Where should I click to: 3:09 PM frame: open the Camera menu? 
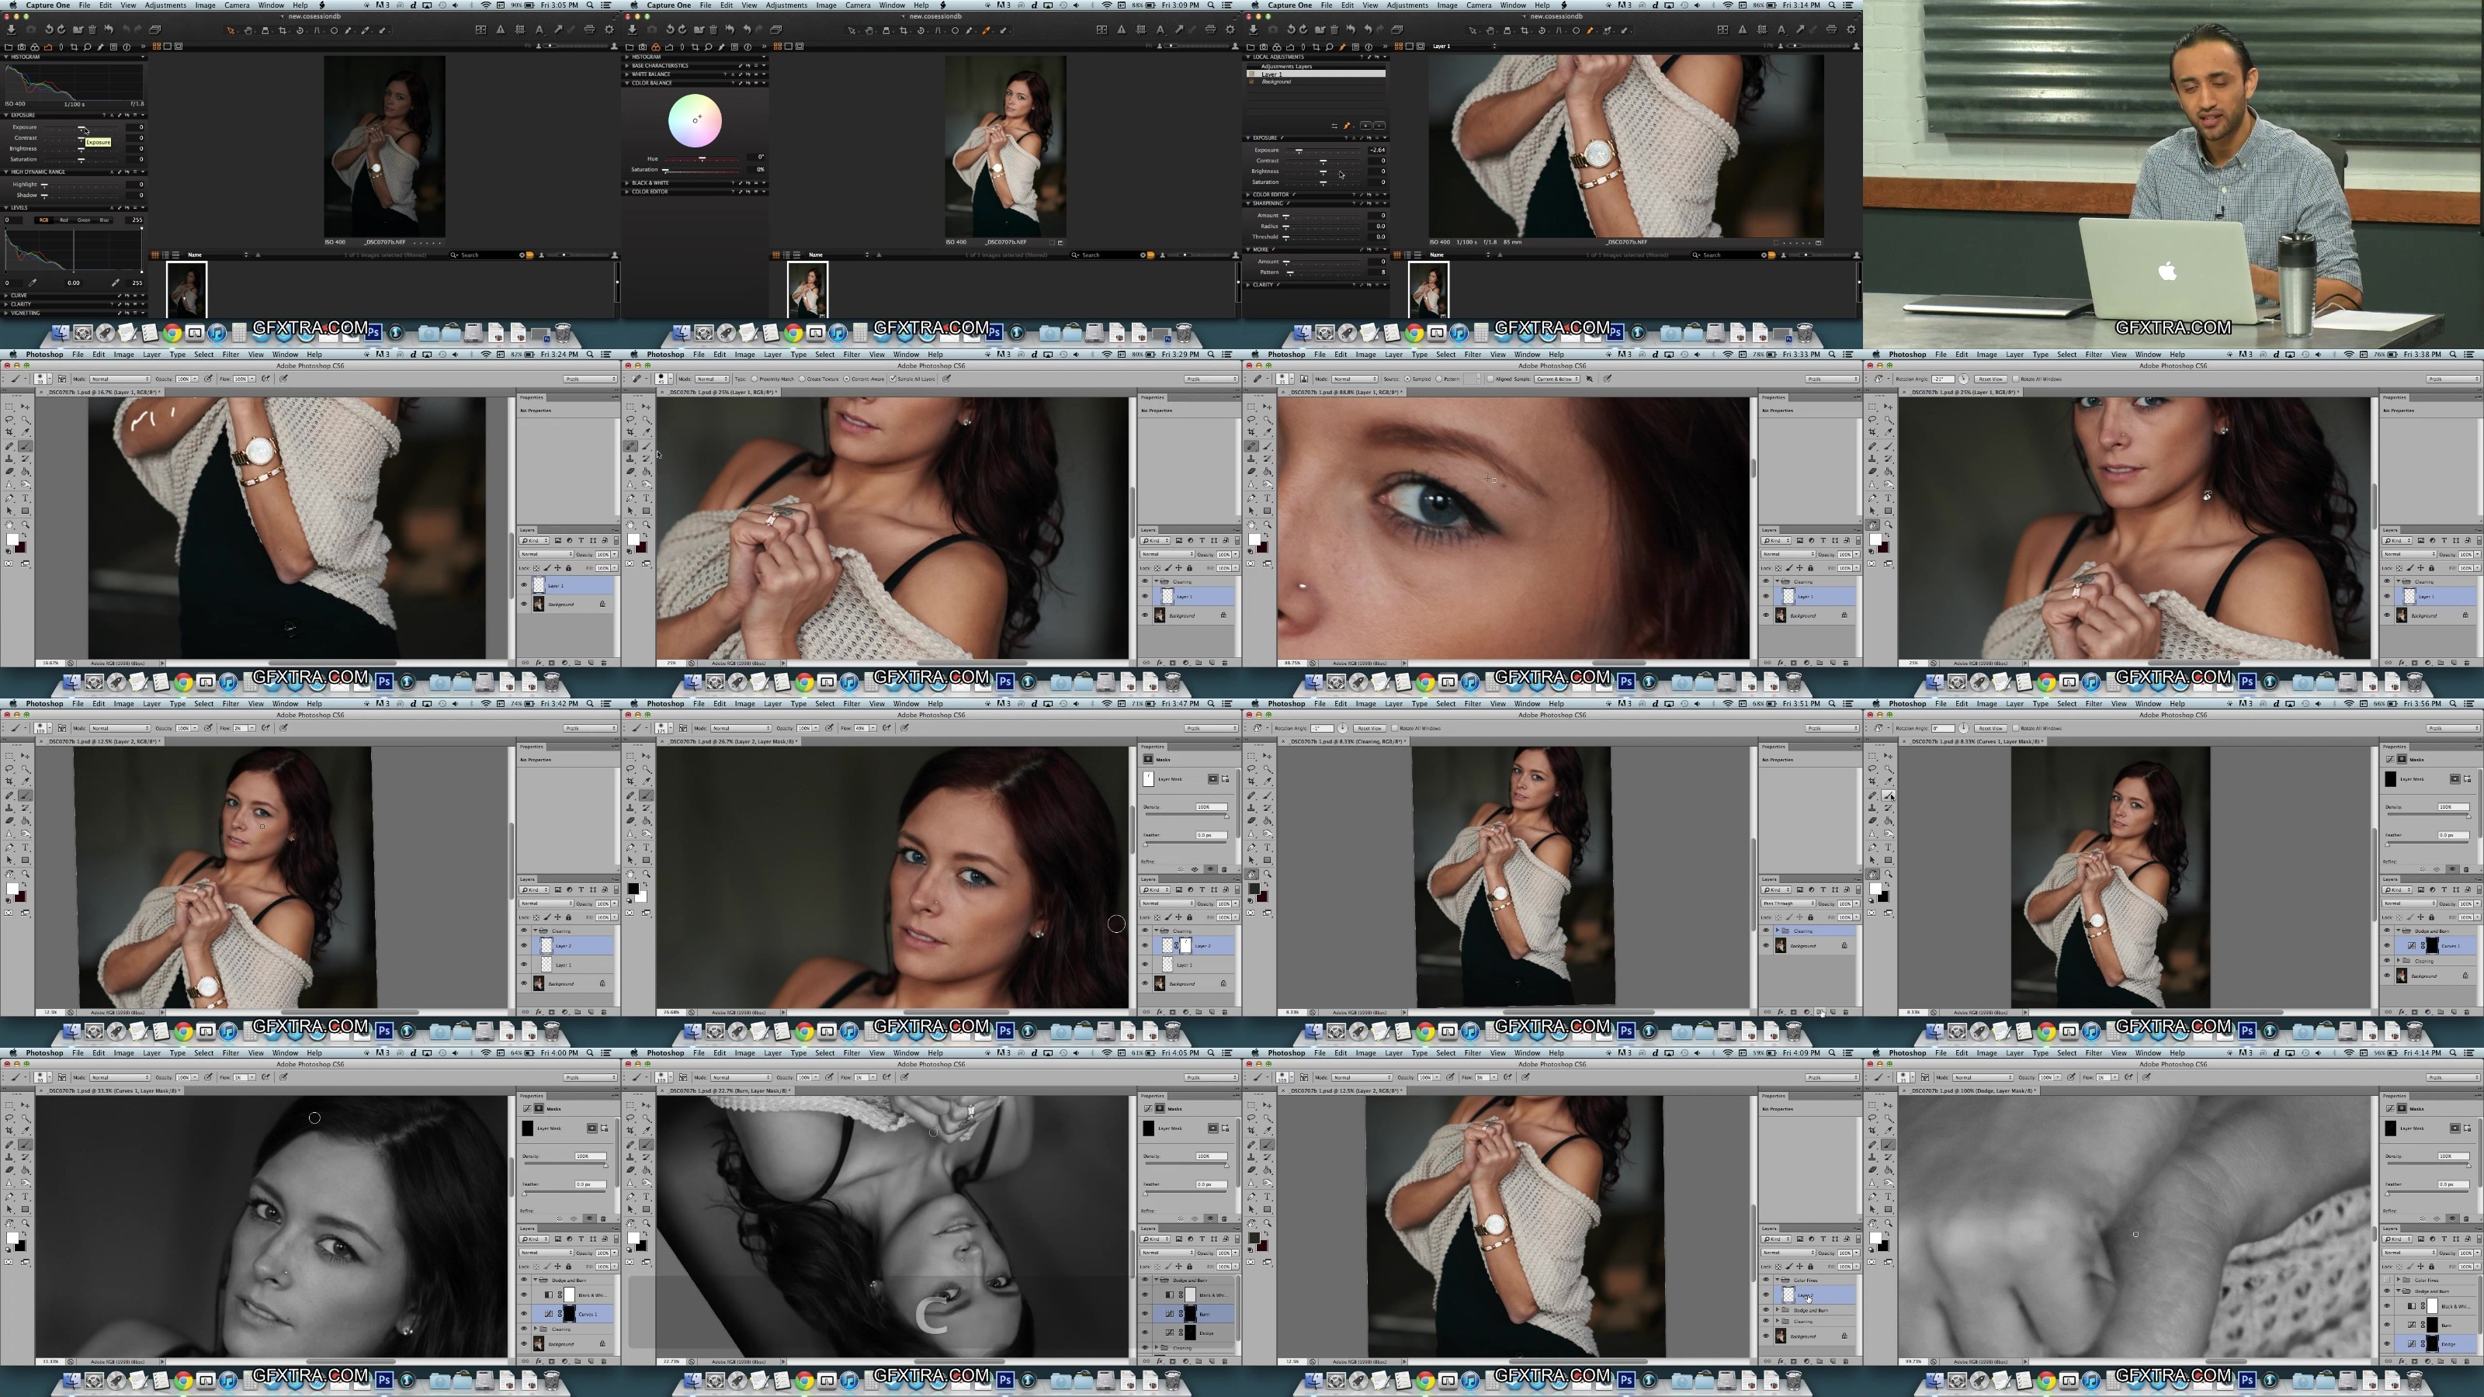coord(859,5)
